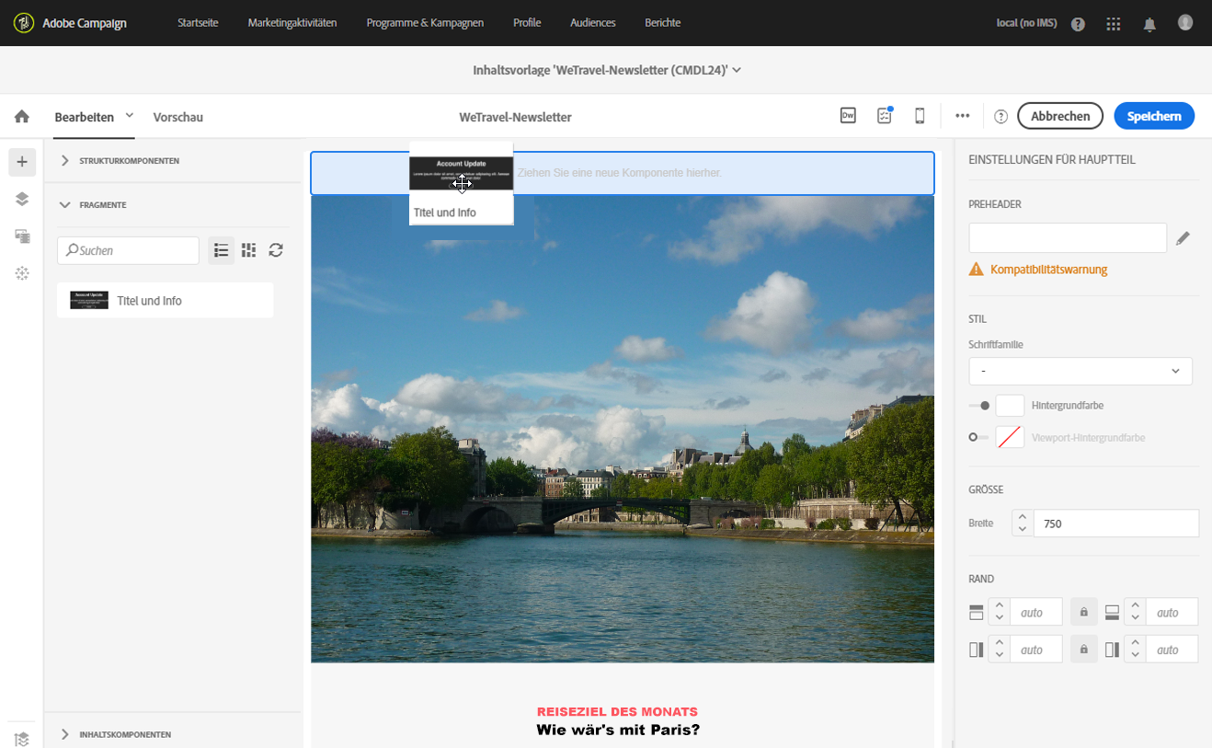Open the apps grid switcher

coord(1114,24)
